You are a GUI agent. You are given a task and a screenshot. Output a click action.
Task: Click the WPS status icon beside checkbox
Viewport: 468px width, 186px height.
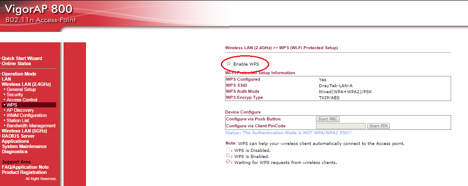[263, 63]
